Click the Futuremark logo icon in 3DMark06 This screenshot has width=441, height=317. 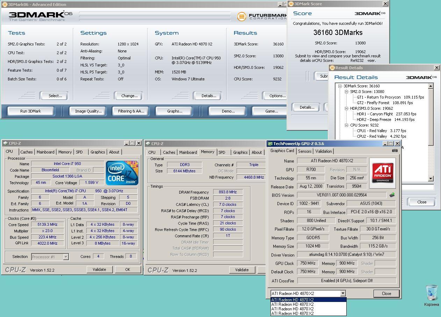[x=241, y=16]
